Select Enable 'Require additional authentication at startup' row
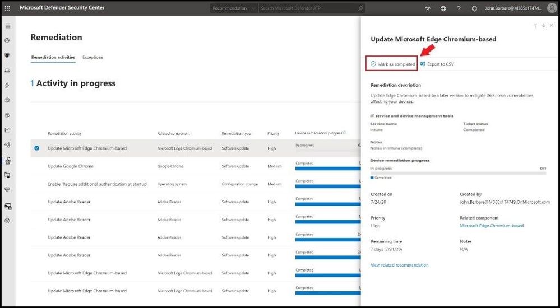The height and width of the screenshot is (308, 560). 196,184
